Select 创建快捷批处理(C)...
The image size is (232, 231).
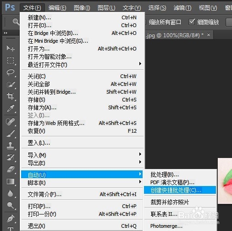[180, 190]
